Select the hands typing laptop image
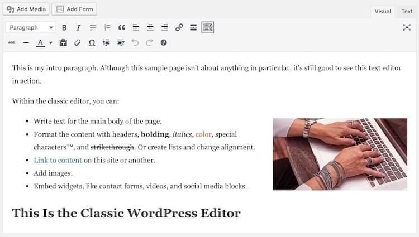Image resolution: width=419 pixels, height=237 pixels. click(340, 154)
